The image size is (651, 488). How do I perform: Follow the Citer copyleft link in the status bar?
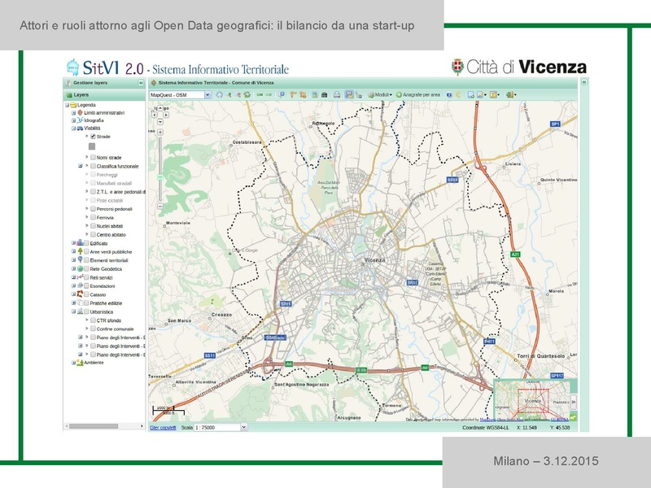162,426
